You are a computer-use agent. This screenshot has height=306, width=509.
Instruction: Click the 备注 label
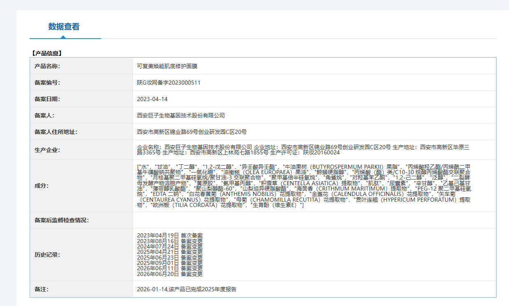[x=42, y=289]
